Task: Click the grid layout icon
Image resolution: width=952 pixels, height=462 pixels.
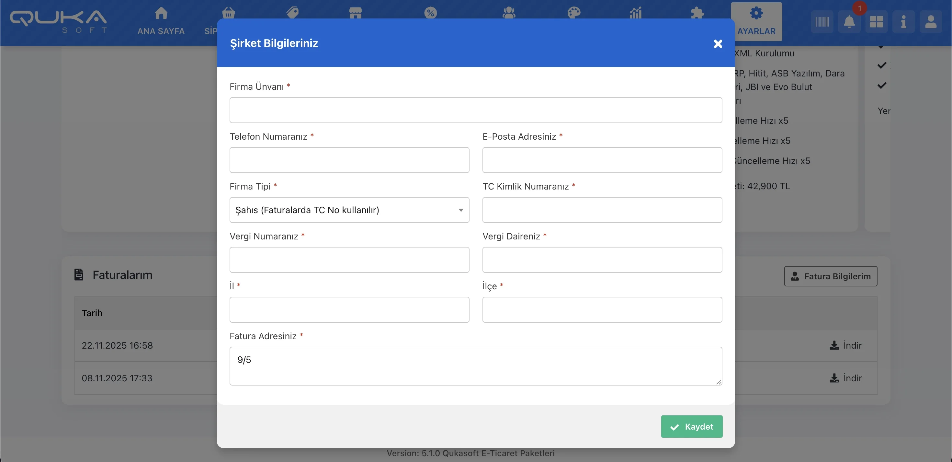Action: pos(876,22)
